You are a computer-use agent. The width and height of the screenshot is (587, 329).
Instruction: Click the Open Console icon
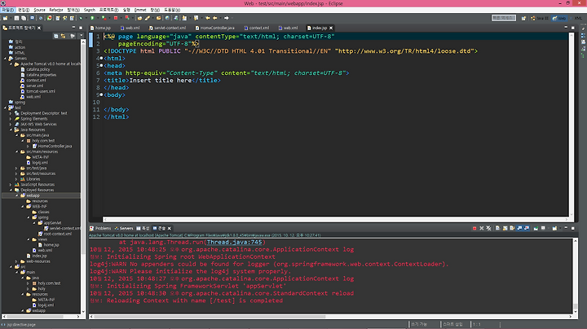554,228
